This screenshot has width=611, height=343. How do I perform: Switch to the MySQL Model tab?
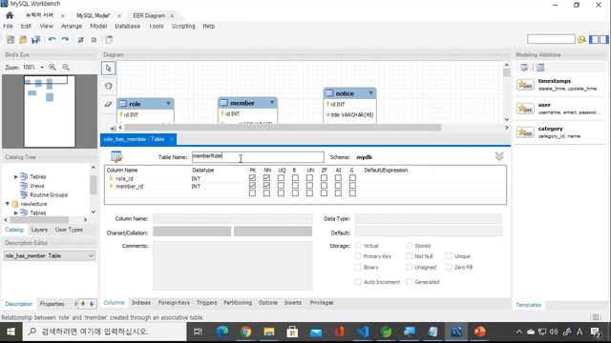(94, 15)
